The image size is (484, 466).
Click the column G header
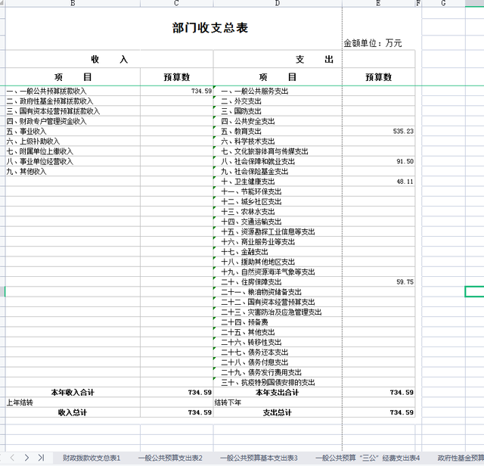pos(442,4)
